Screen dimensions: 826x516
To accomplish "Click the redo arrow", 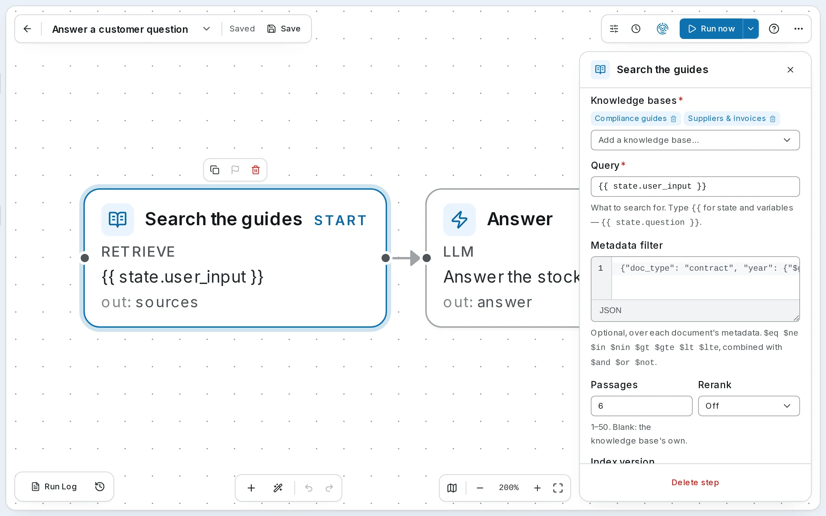I will pos(329,488).
